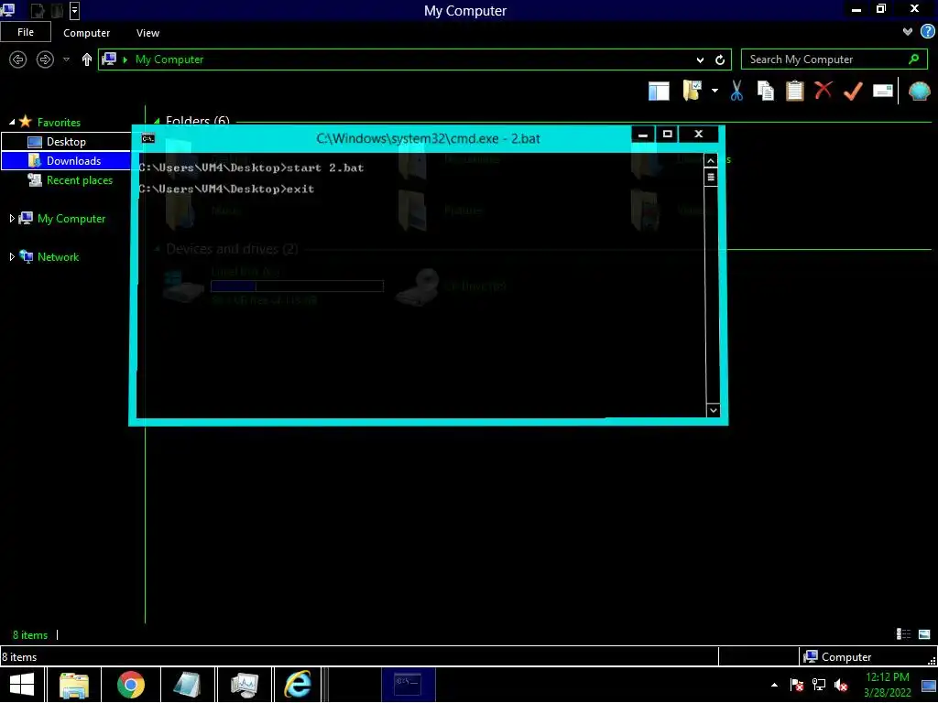Delete item with the red X icon
This screenshot has height=703, width=938.
click(x=823, y=91)
